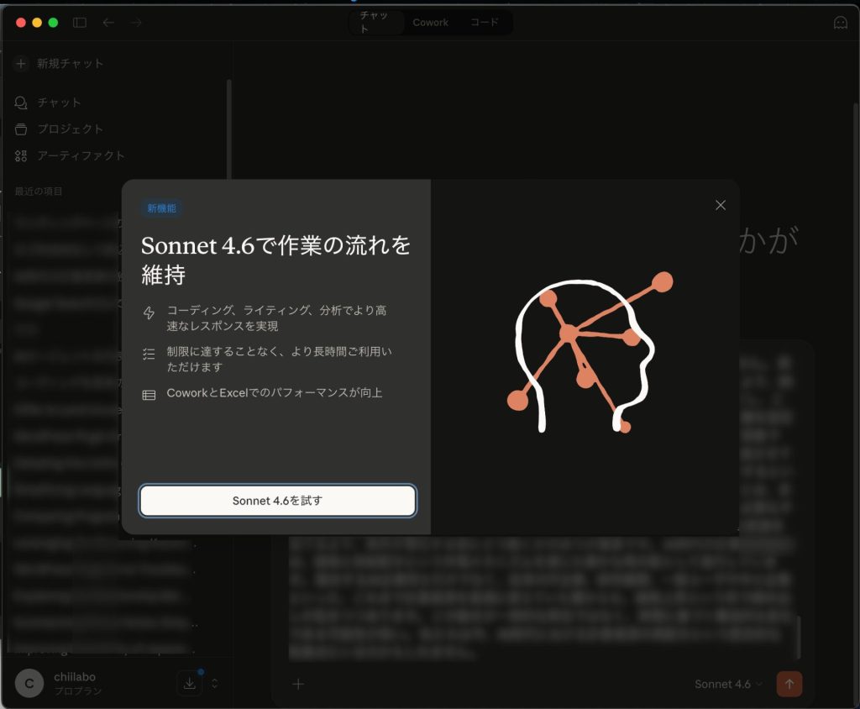860x709 pixels.
Task: Dismiss the 新機能 dialog with the X
Action: [x=721, y=205]
